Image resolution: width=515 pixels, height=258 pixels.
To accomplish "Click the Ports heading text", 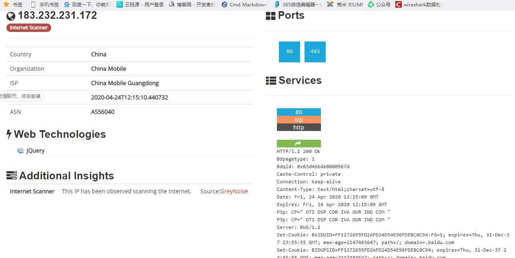I will (291, 16).
